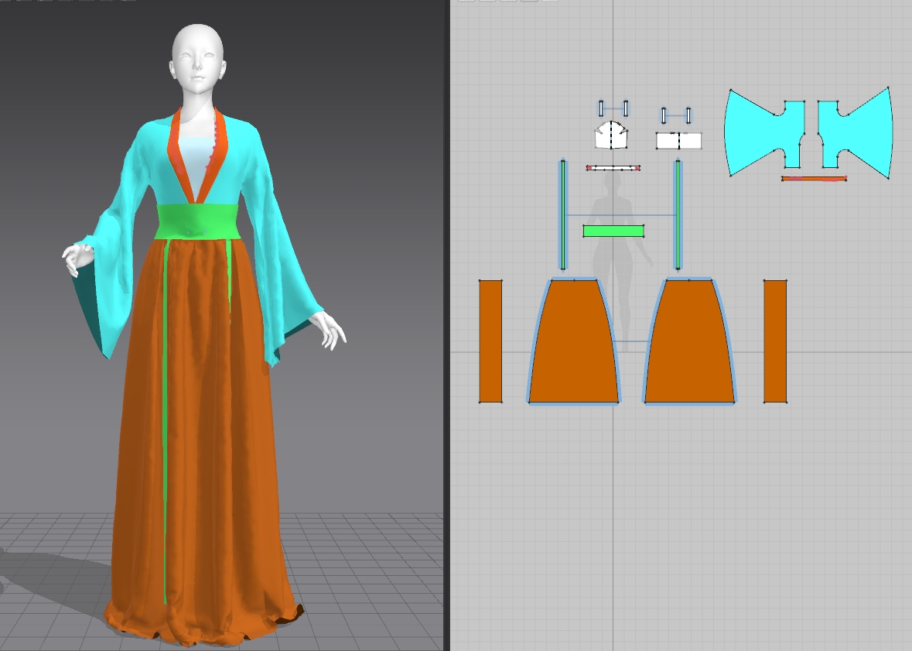Select the far-left narrow orange rectangle pattern
Screen dimensions: 912x651
tap(490, 341)
